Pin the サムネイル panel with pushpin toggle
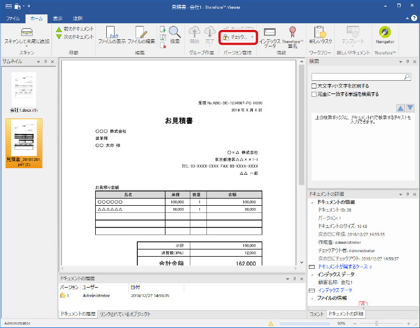This screenshot has width=420, height=328. tap(45, 61)
